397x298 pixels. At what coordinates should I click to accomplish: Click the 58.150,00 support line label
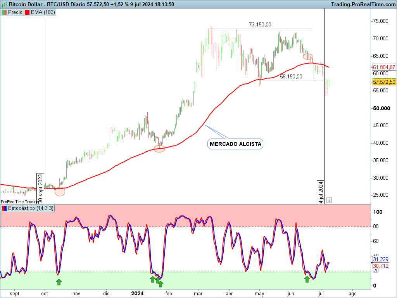291,76
